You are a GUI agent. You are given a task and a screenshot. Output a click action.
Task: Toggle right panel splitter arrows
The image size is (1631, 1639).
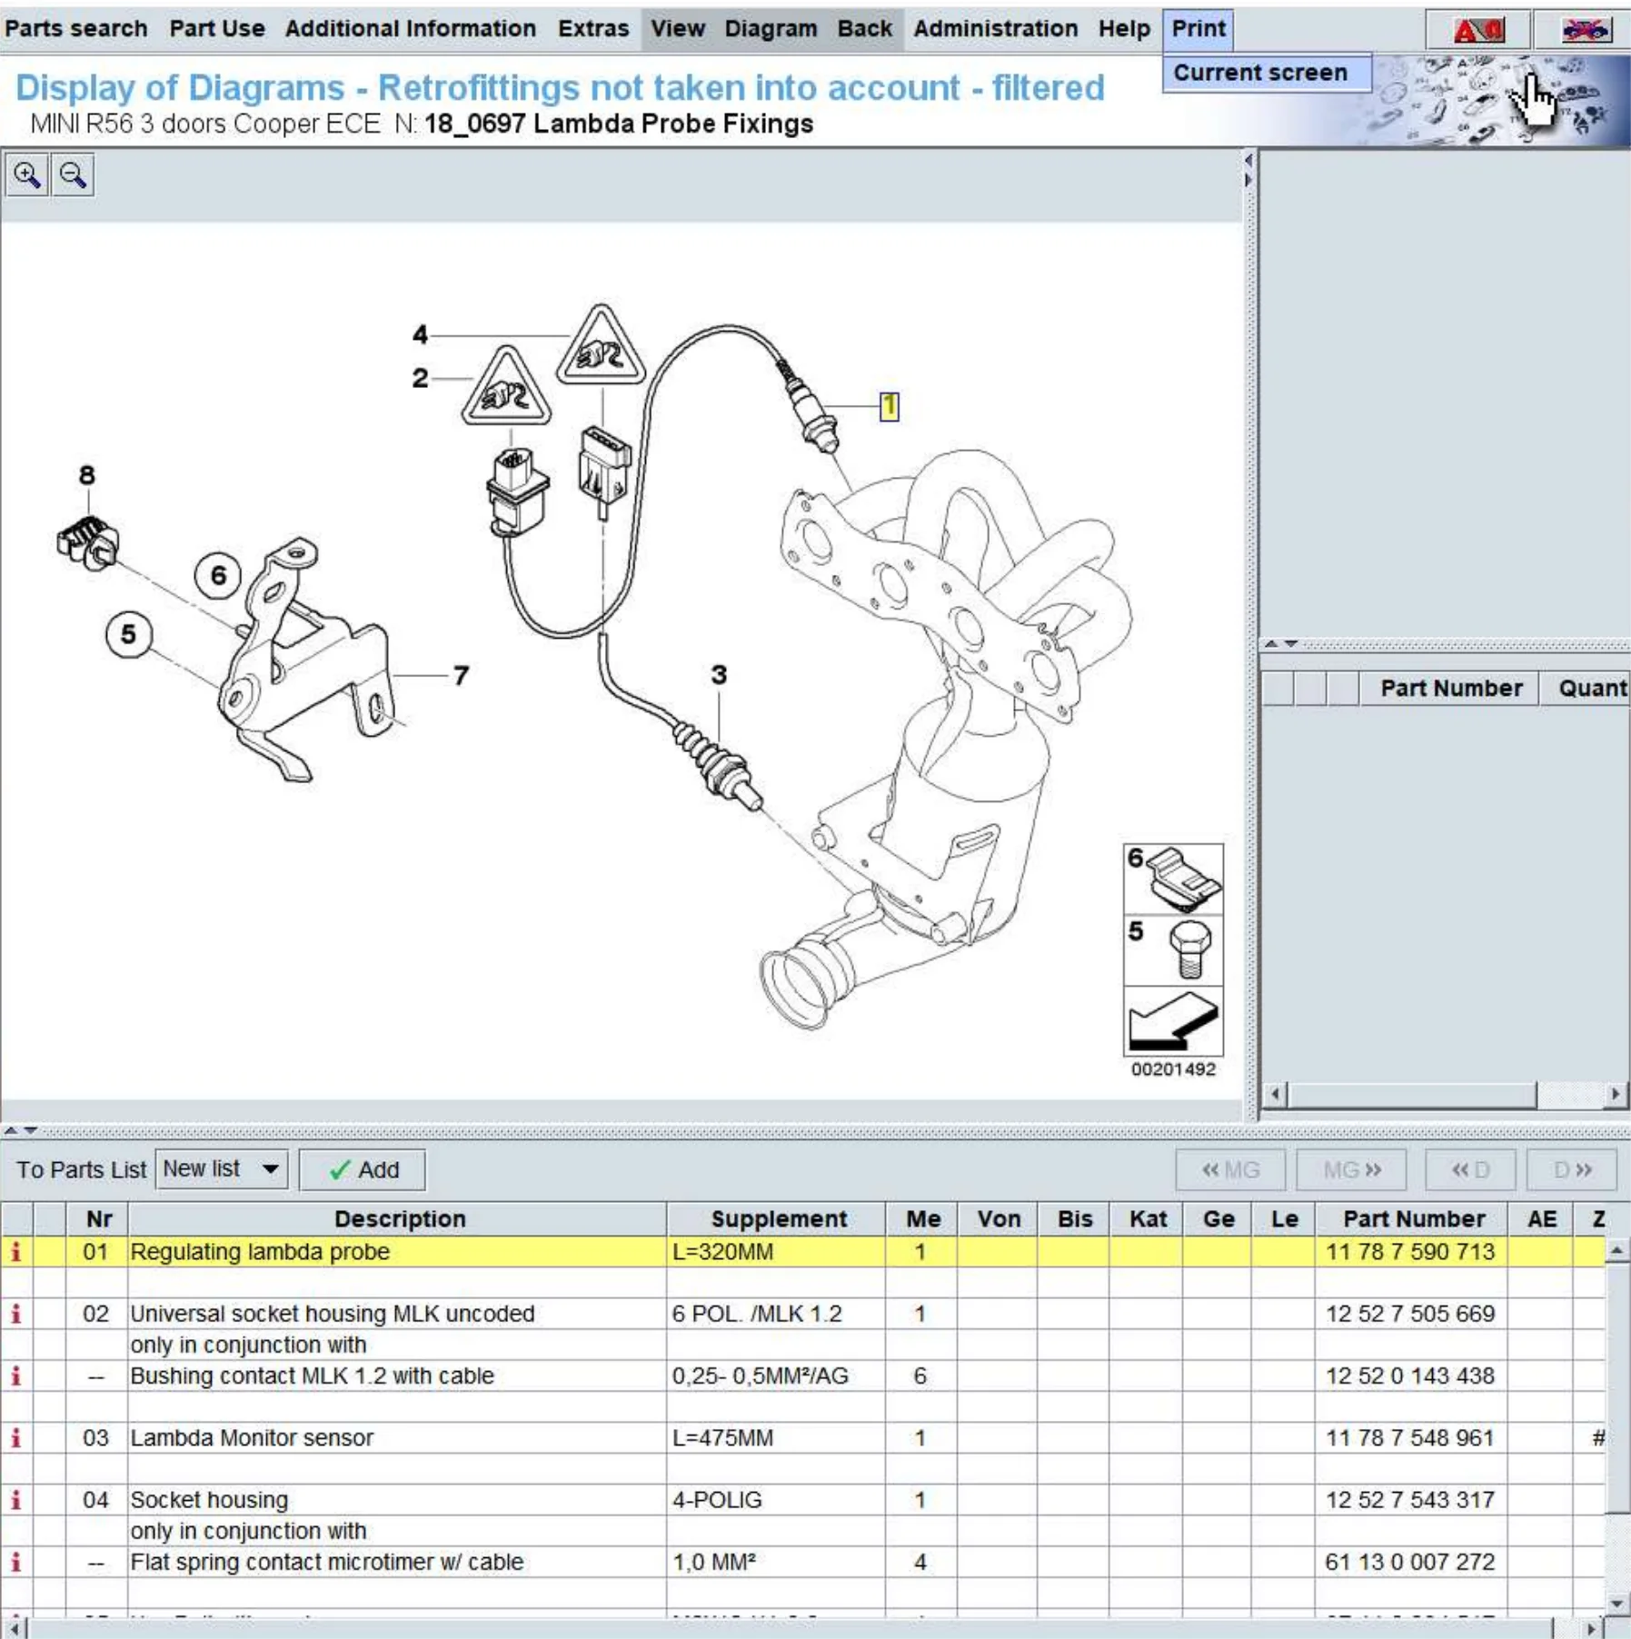[x=1280, y=644]
